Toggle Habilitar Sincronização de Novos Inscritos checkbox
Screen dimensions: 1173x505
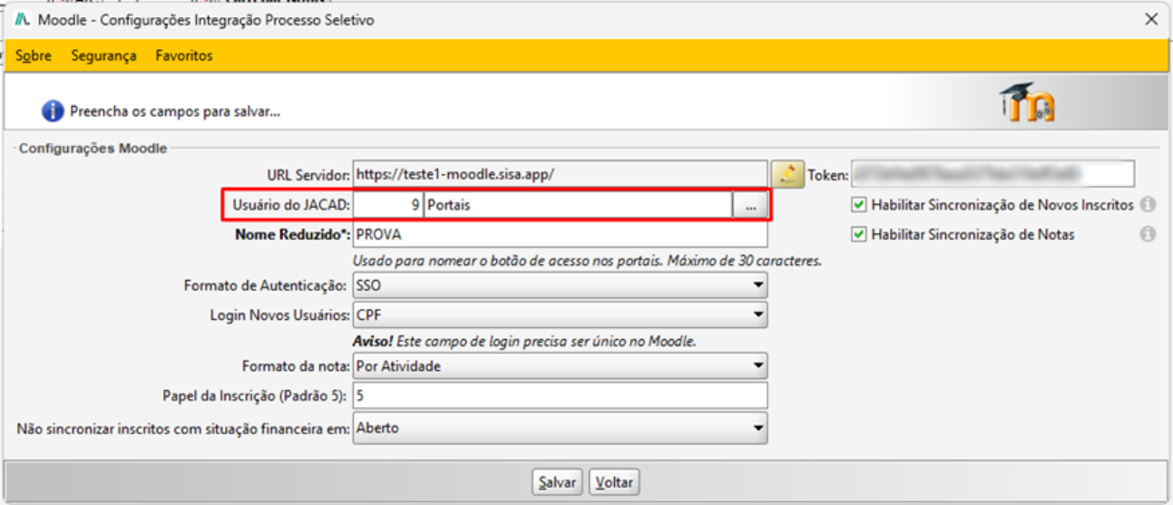point(858,205)
